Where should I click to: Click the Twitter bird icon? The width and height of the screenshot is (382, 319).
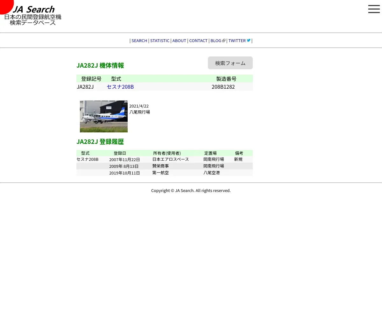[249, 41]
